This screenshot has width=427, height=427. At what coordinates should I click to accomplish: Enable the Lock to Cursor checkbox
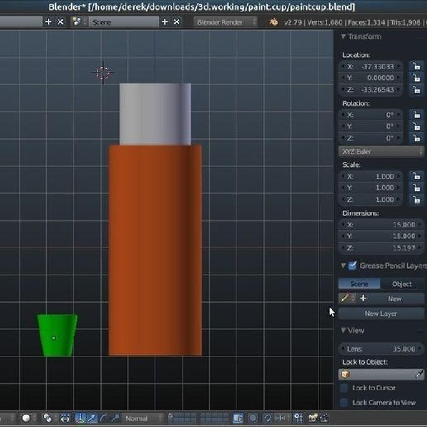(344, 388)
